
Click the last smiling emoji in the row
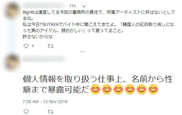tap(153, 89)
